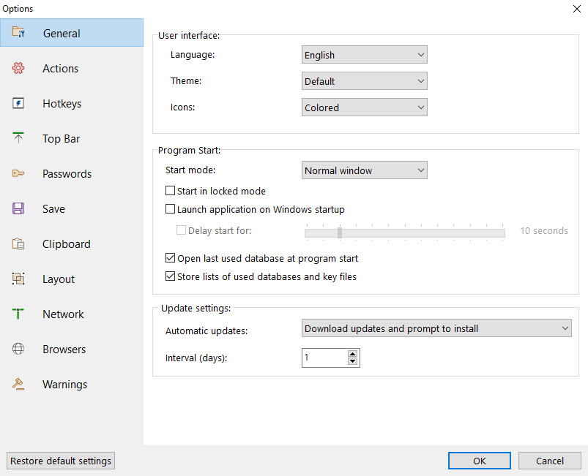Click the Hotkeys lightning icon
The height and width of the screenshot is (476, 588).
[18, 103]
